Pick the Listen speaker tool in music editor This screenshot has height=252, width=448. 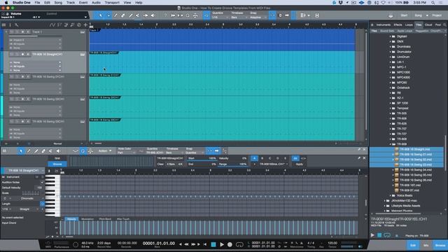pos(58,151)
